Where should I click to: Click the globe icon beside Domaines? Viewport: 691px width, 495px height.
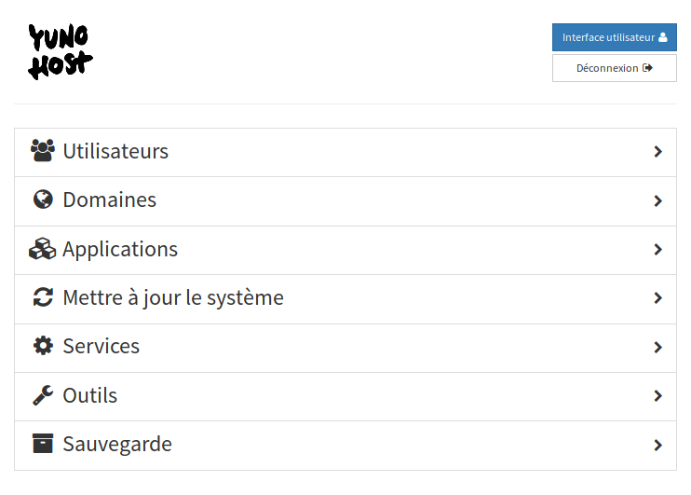tap(43, 199)
